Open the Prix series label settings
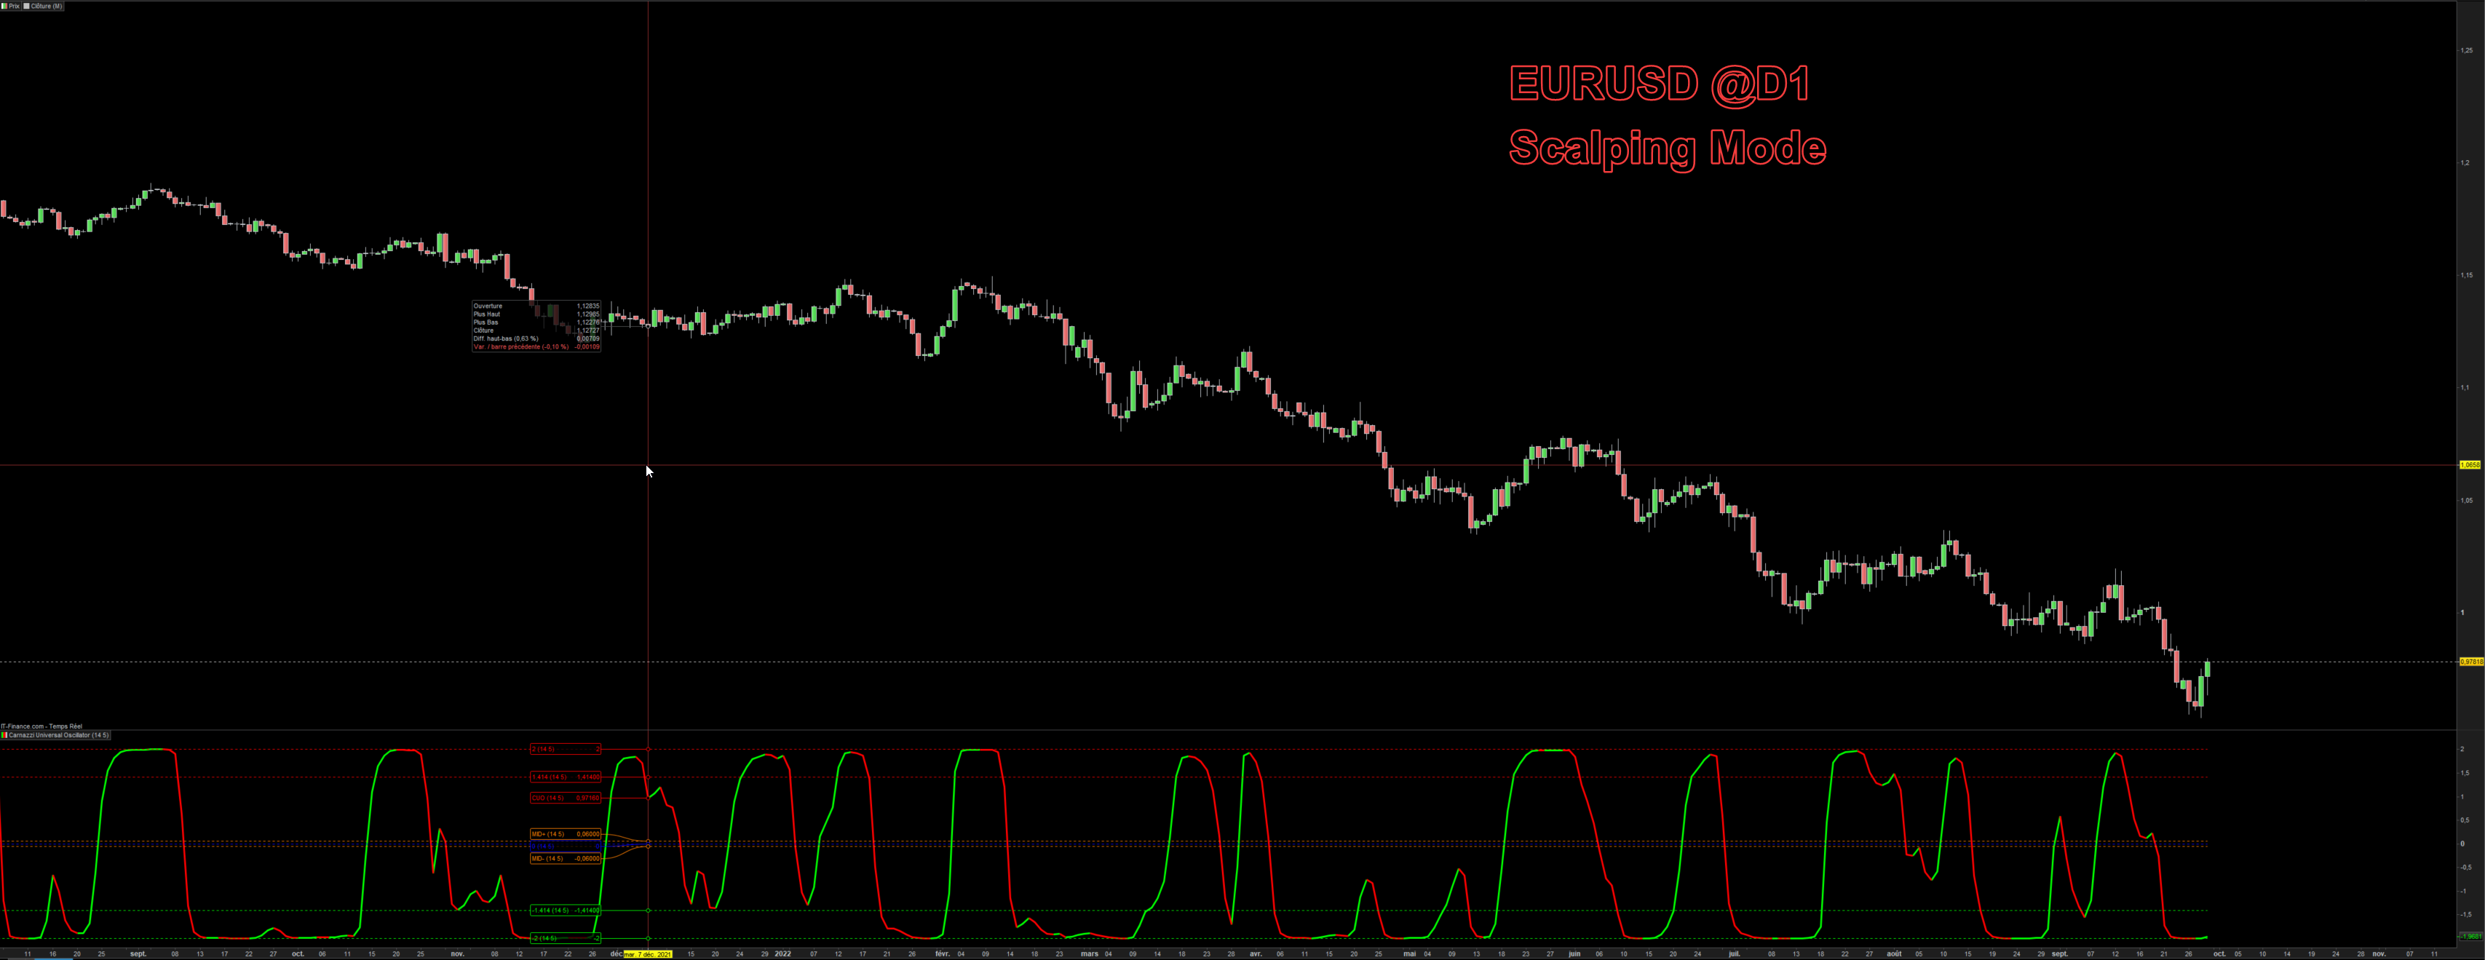2485x960 pixels. coord(15,6)
